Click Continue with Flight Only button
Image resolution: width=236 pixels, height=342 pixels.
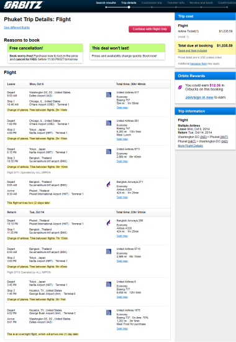(150, 29)
